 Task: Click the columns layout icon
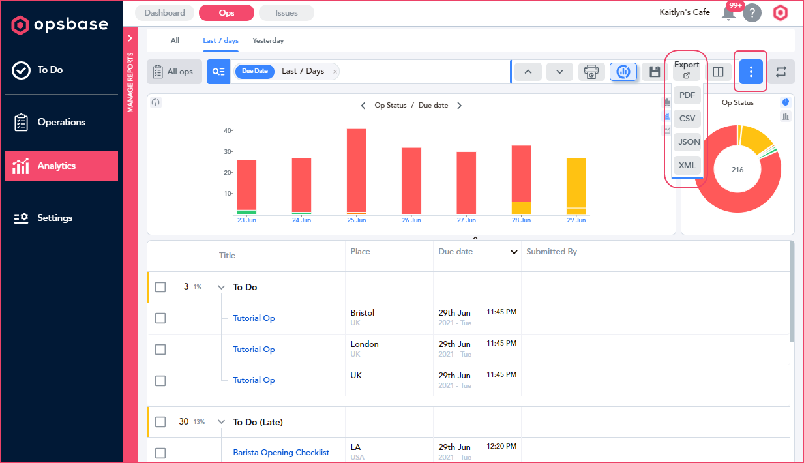pyautogui.click(x=718, y=72)
